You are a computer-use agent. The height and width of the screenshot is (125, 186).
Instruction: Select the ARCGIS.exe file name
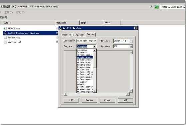click(x=14, y=28)
